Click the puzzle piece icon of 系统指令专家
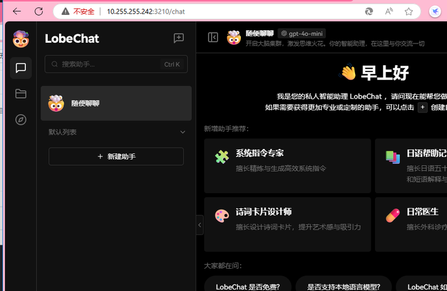 (222, 157)
